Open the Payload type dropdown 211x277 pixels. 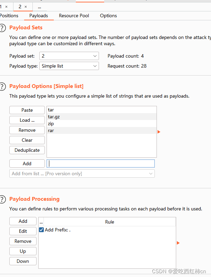(69, 66)
